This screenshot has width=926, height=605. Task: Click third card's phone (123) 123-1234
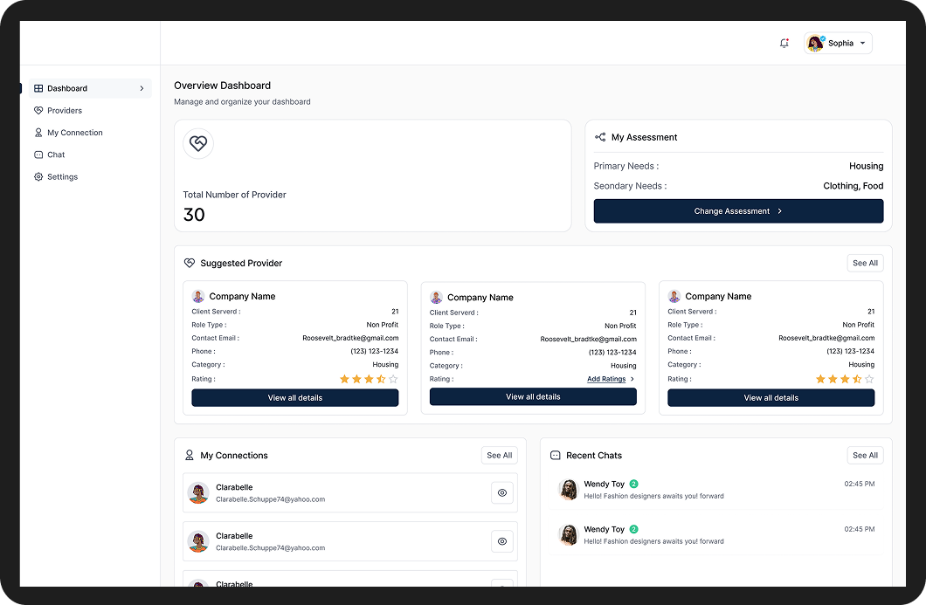850,351
